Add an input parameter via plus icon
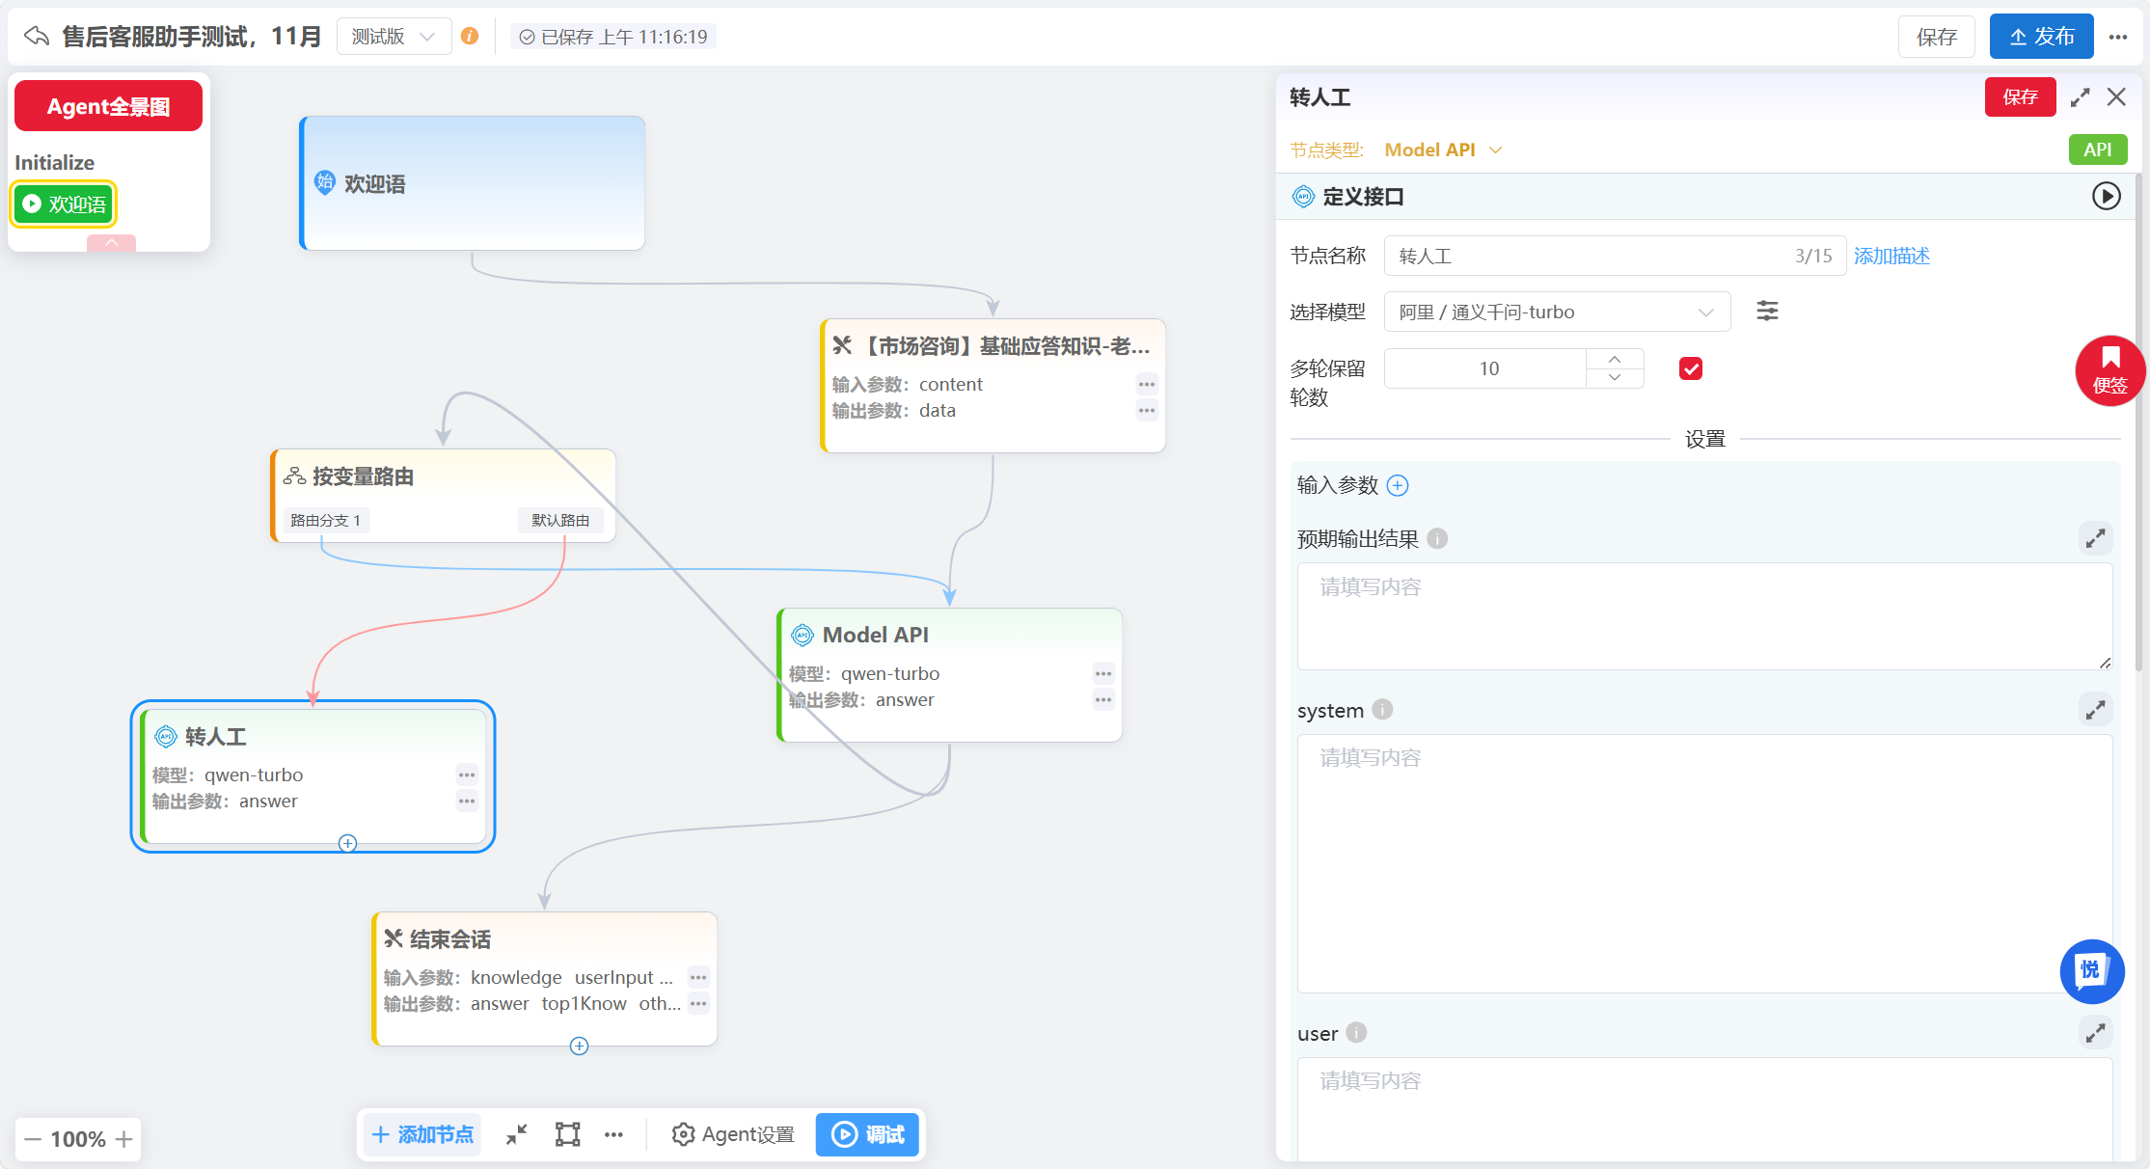Image resolution: width=2150 pixels, height=1169 pixels. (x=1397, y=485)
